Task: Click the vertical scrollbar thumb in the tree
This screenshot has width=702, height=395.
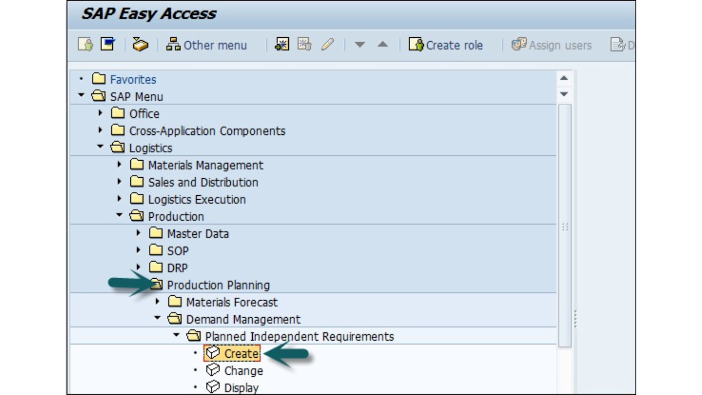Action: click(x=565, y=226)
